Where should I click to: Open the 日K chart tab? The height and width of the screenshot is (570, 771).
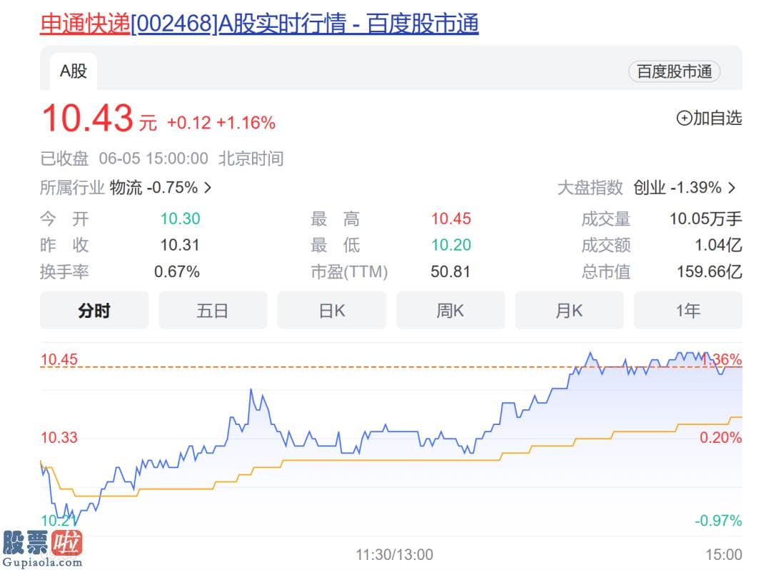coord(332,310)
